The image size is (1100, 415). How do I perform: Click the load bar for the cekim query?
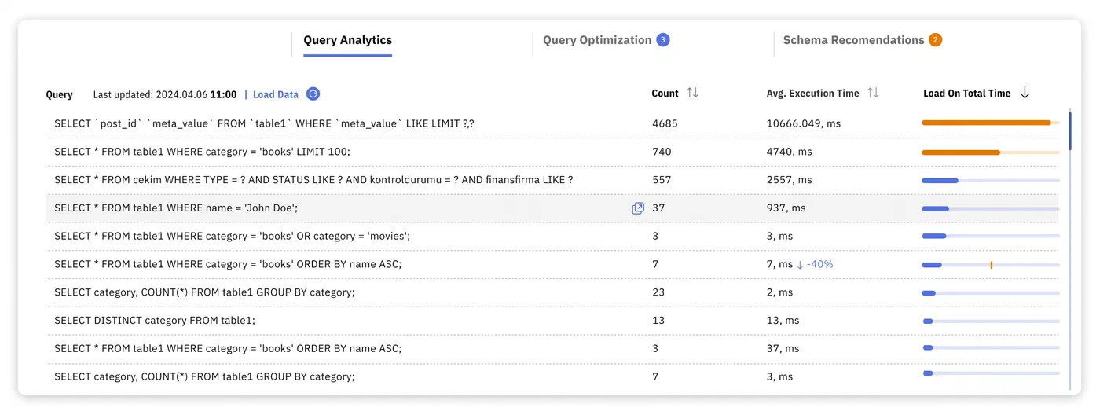pyautogui.click(x=991, y=180)
